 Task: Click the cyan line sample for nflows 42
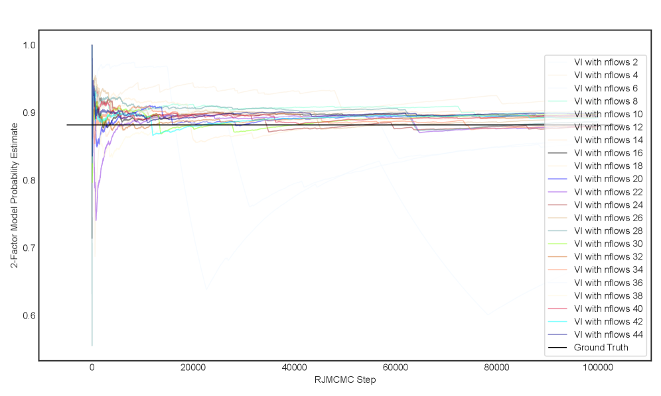point(557,322)
